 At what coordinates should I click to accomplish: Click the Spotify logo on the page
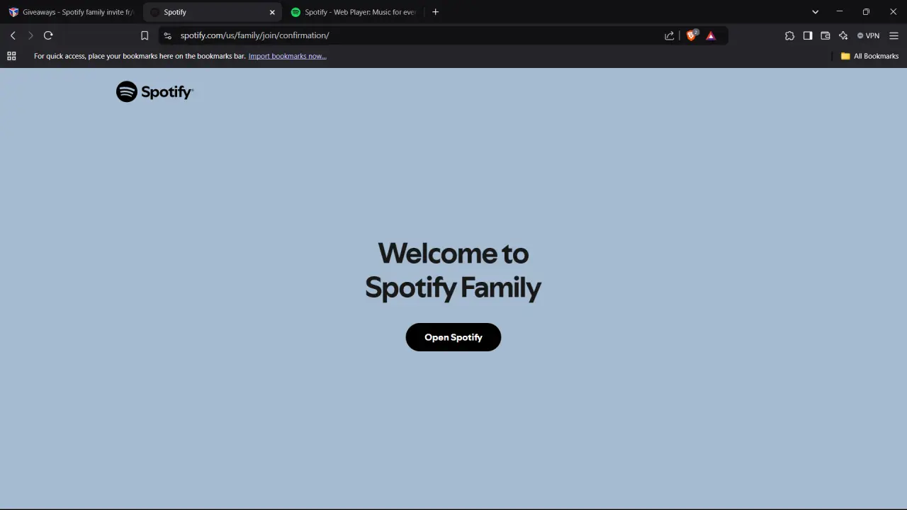[x=154, y=91]
